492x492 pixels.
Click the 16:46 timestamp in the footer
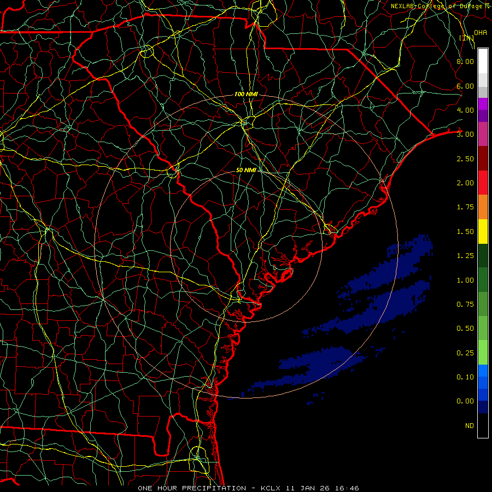[348, 488]
